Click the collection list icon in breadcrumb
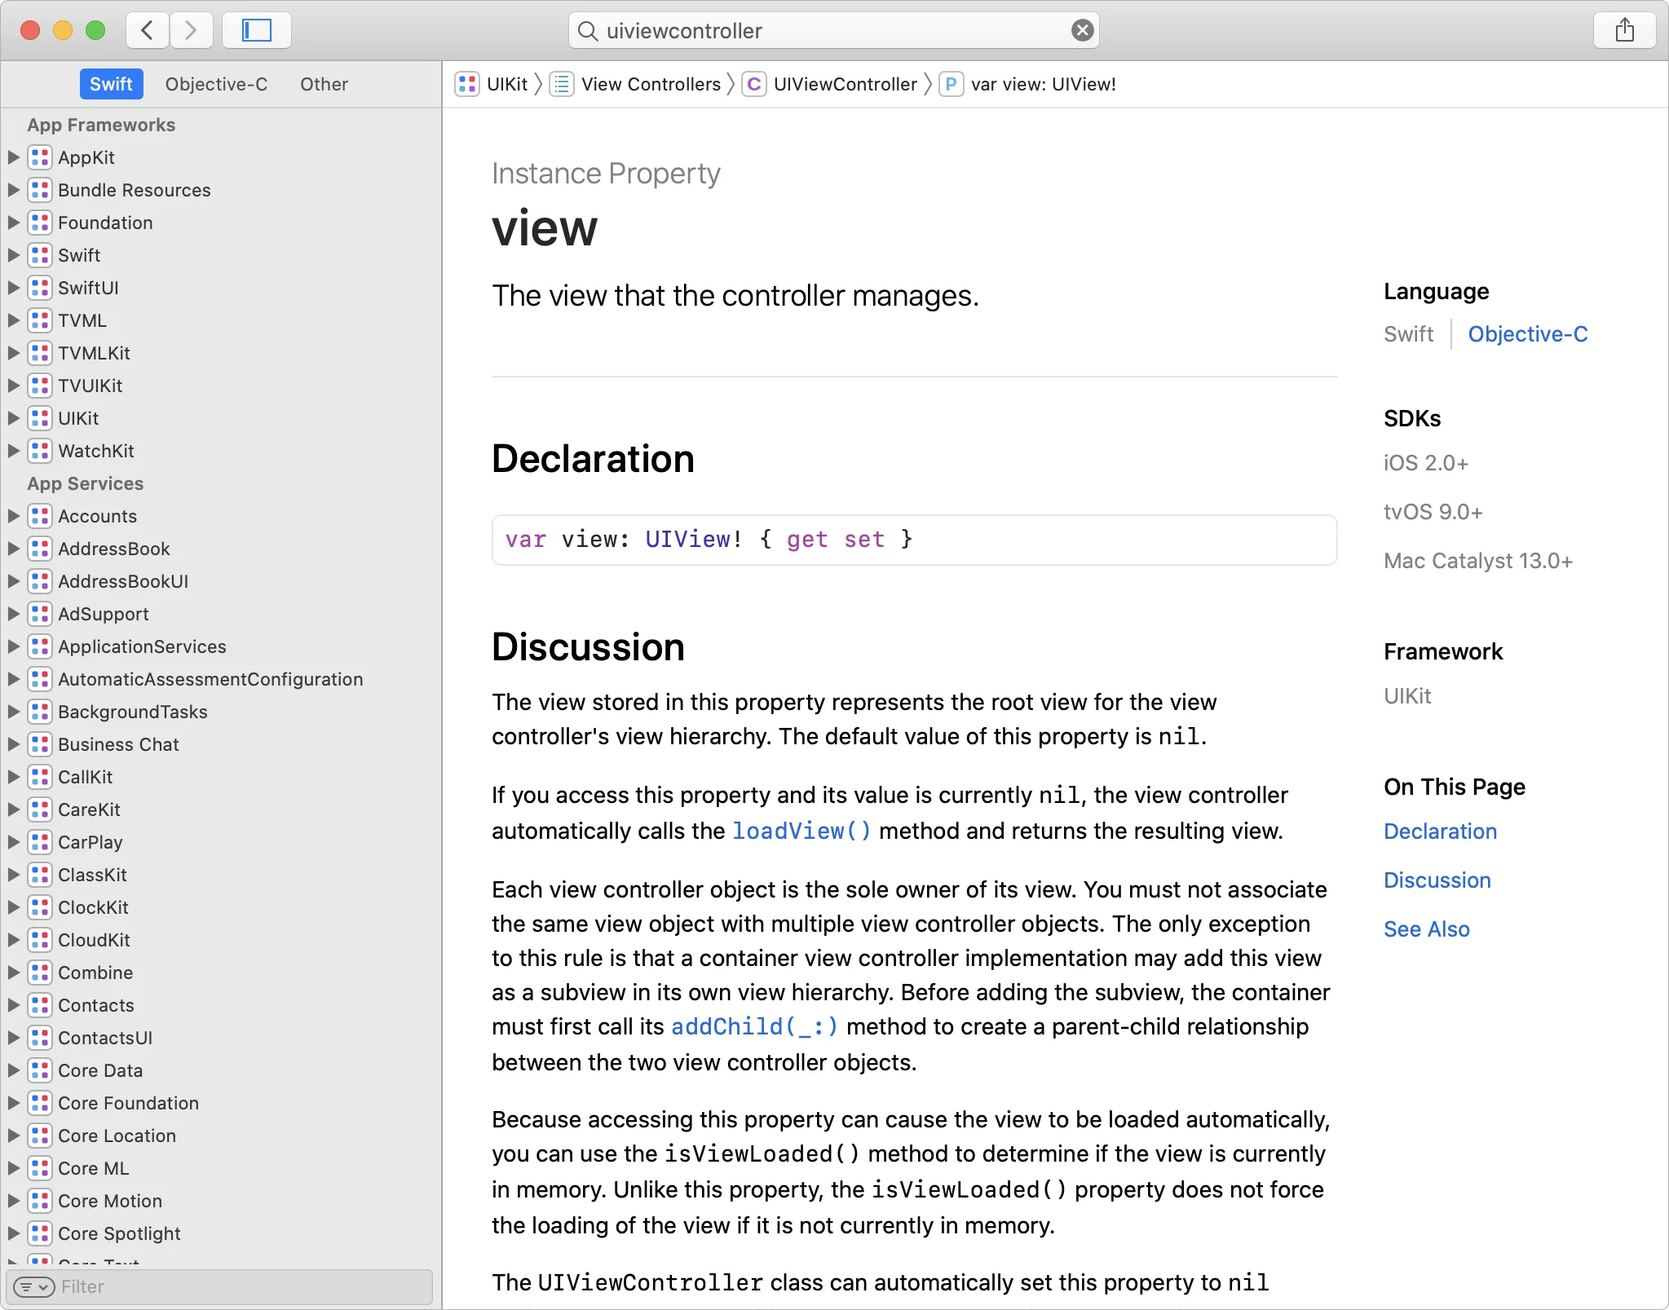Image resolution: width=1669 pixels, height=1310 pixels. coord(562,84)
